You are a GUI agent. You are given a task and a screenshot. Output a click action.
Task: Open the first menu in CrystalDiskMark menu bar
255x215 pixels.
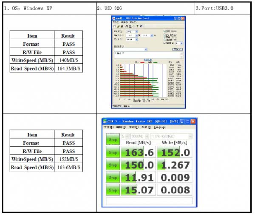point(109,127)
